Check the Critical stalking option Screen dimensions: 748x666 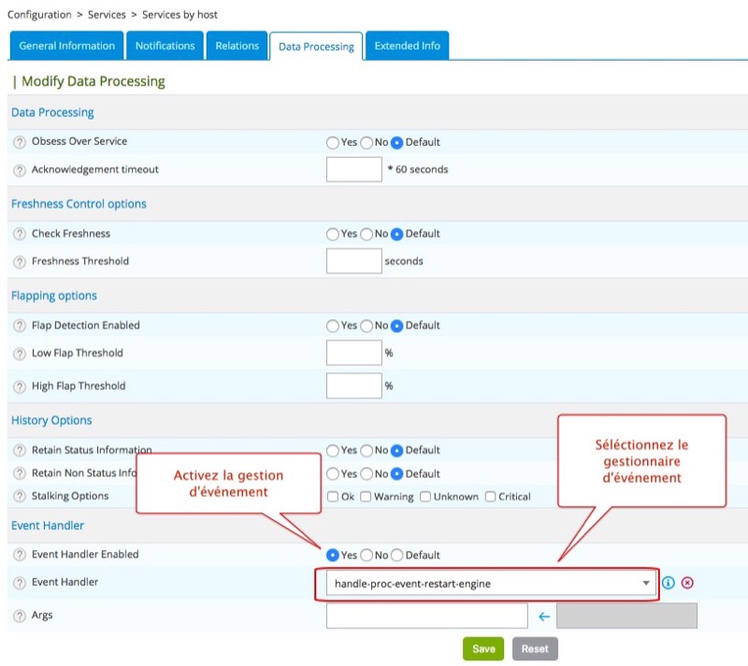coord(491,497)
